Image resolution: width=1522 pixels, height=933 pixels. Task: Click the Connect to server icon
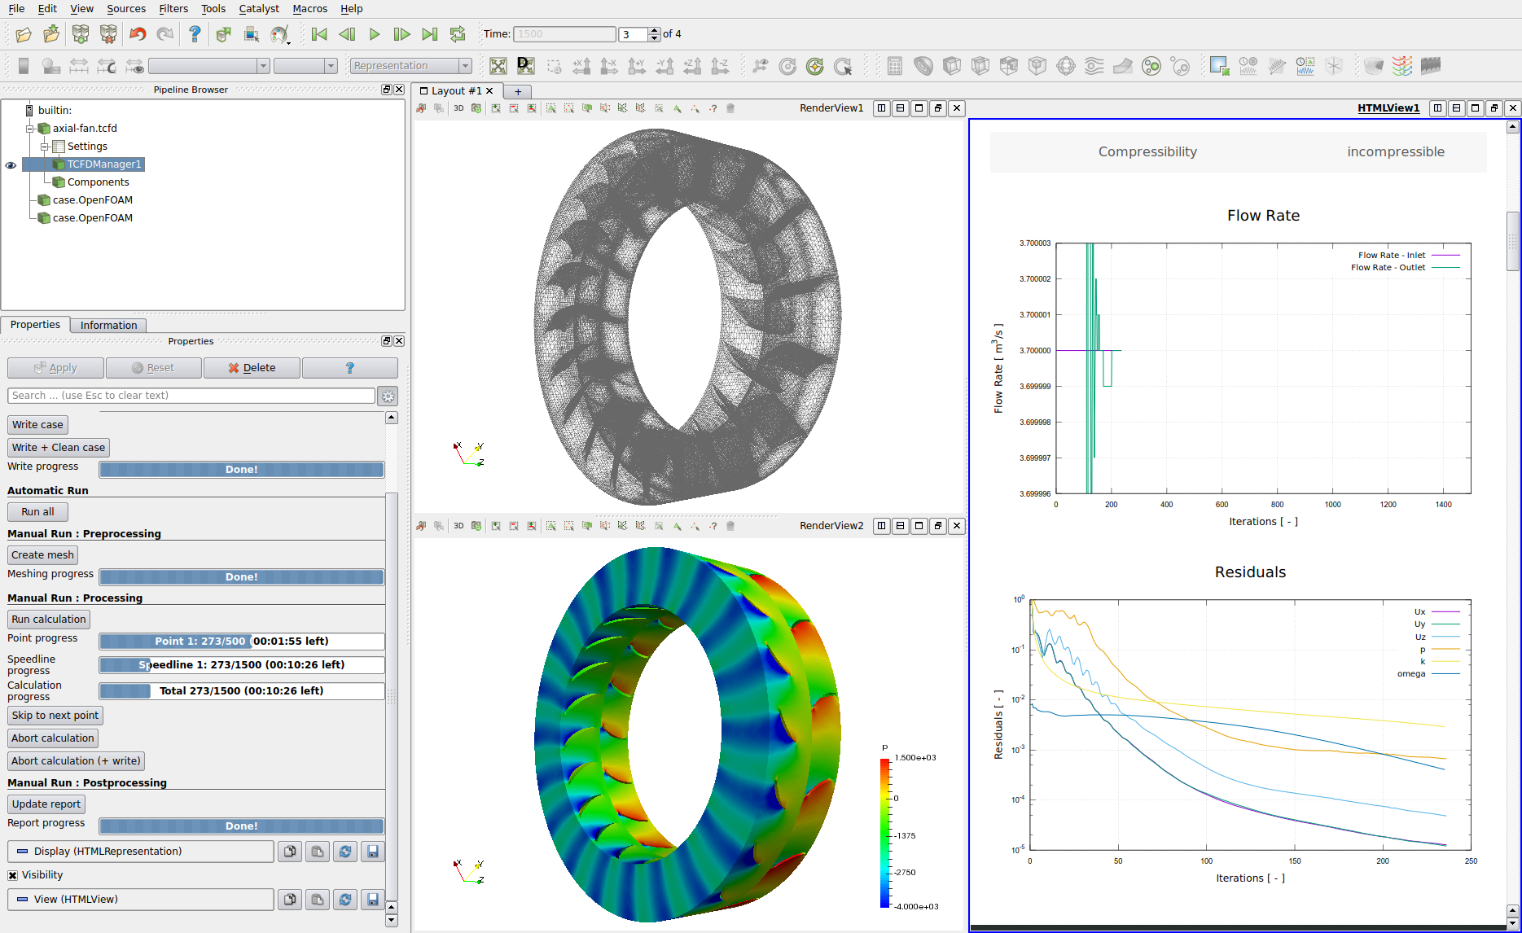pyautogui.click(x=80, y=34)
